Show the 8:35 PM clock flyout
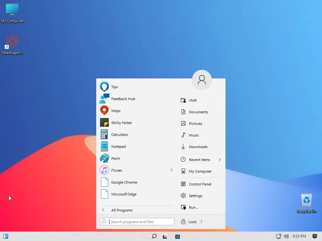Screen dimensions: 322x241 [x=299, y=236]
